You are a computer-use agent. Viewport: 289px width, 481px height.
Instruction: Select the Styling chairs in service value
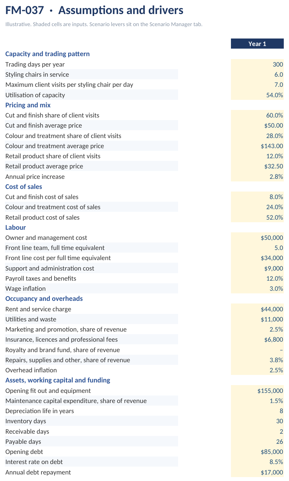pos(257,74)
